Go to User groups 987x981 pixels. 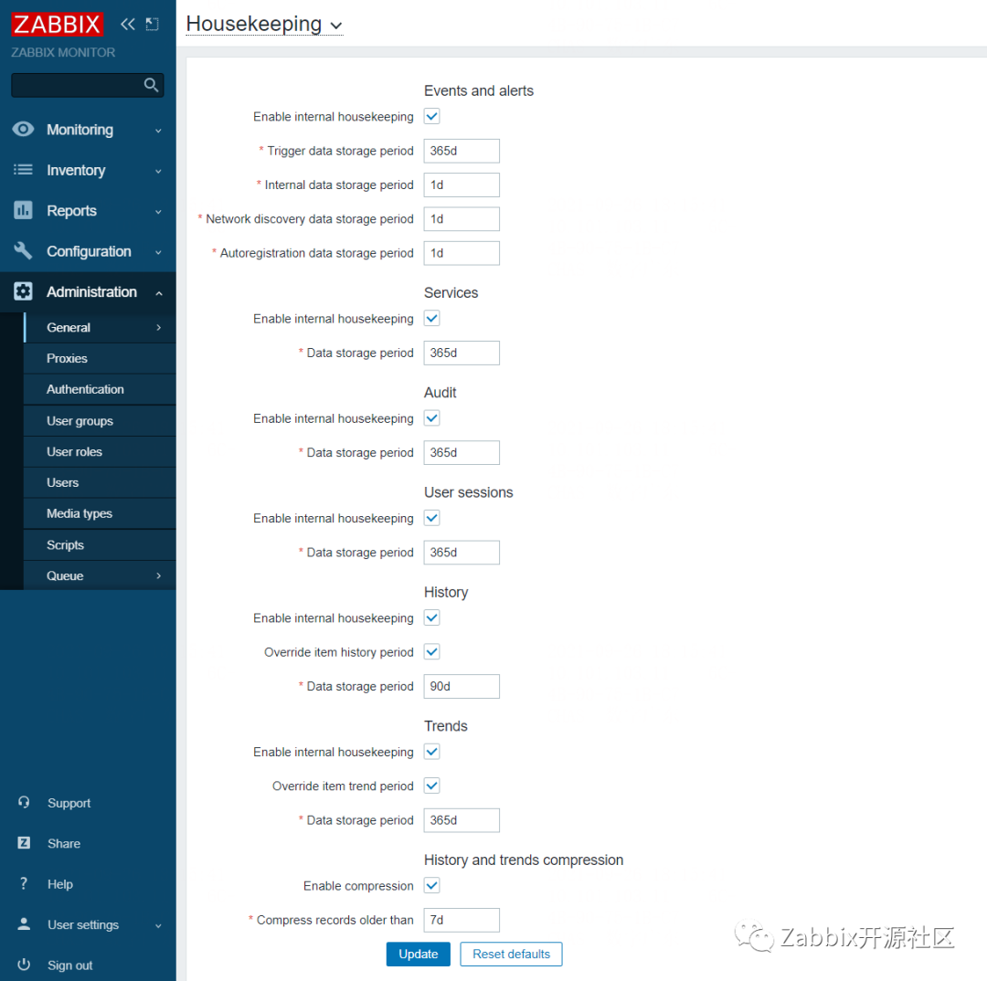tap(101, 420)
